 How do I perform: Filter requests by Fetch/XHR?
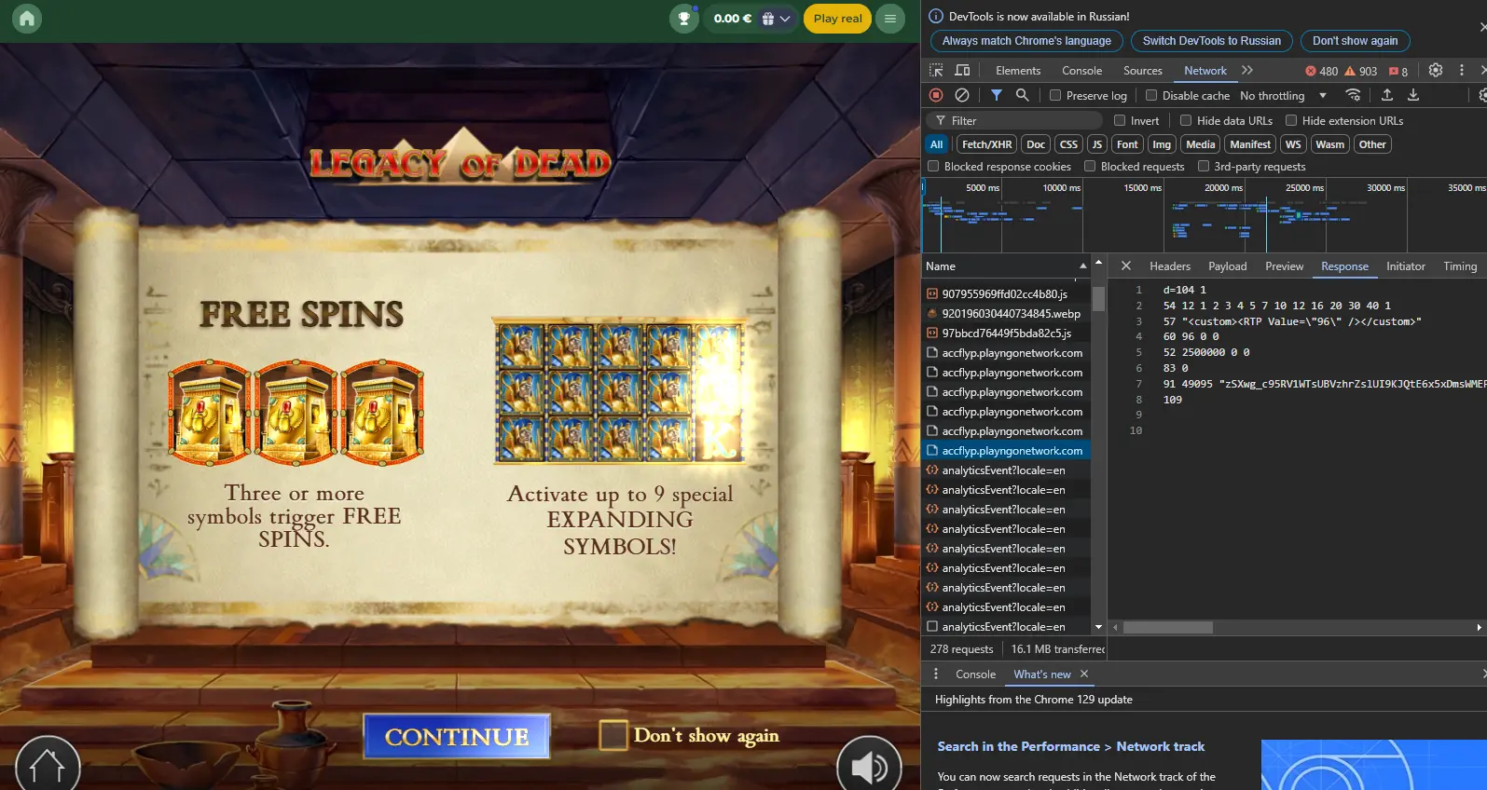click(986, 144)
